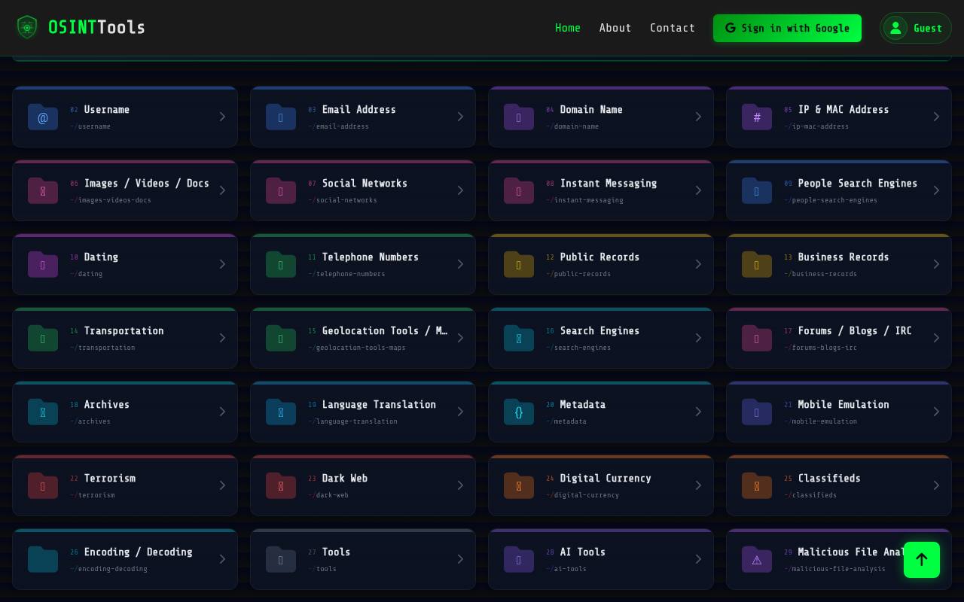Click the ~/language-translation path text
This screenshot has height=602, width=964.
pos(352,421)
